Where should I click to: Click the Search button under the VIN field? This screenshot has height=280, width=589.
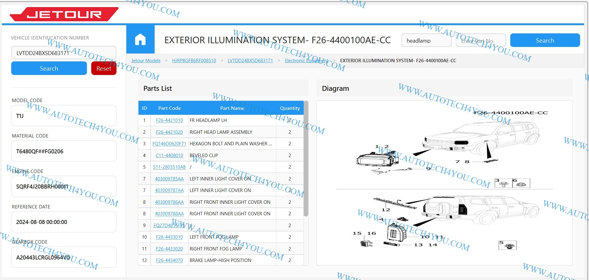pos(49,68)
